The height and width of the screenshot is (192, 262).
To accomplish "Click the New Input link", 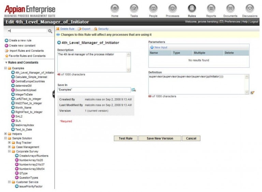I will coord(161,47).
